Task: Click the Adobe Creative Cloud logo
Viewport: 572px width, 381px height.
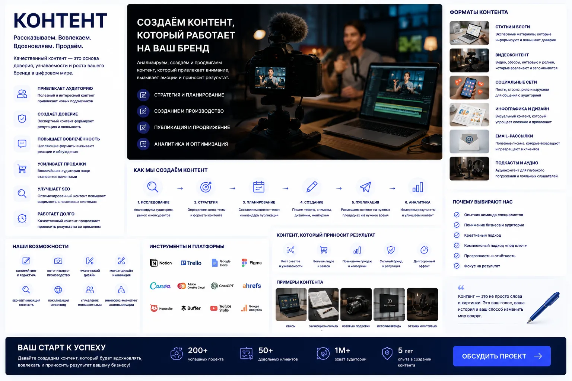Action: [191, 286]
